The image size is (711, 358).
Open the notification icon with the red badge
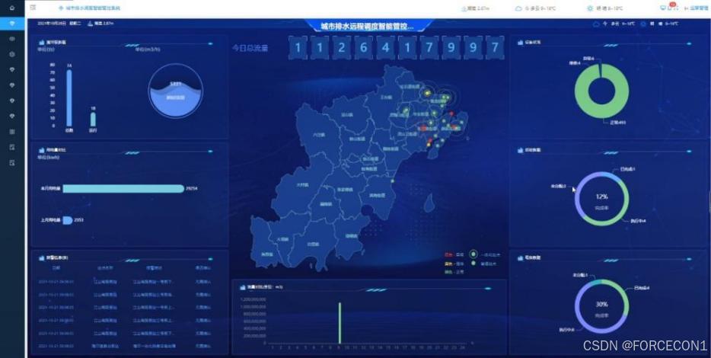click(671, 7)
